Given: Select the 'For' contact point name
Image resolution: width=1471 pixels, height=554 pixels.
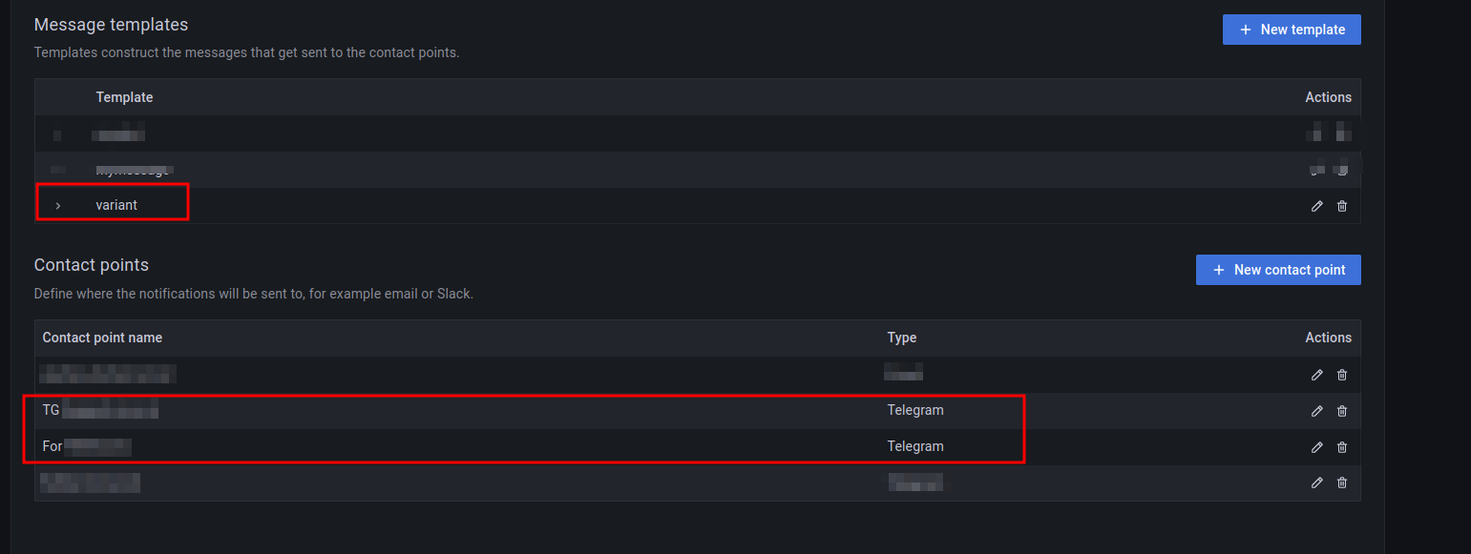Looking at the screenshot, I should [87, 446].
